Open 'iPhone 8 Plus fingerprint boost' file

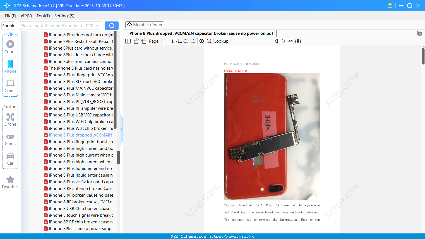(78, 142)
